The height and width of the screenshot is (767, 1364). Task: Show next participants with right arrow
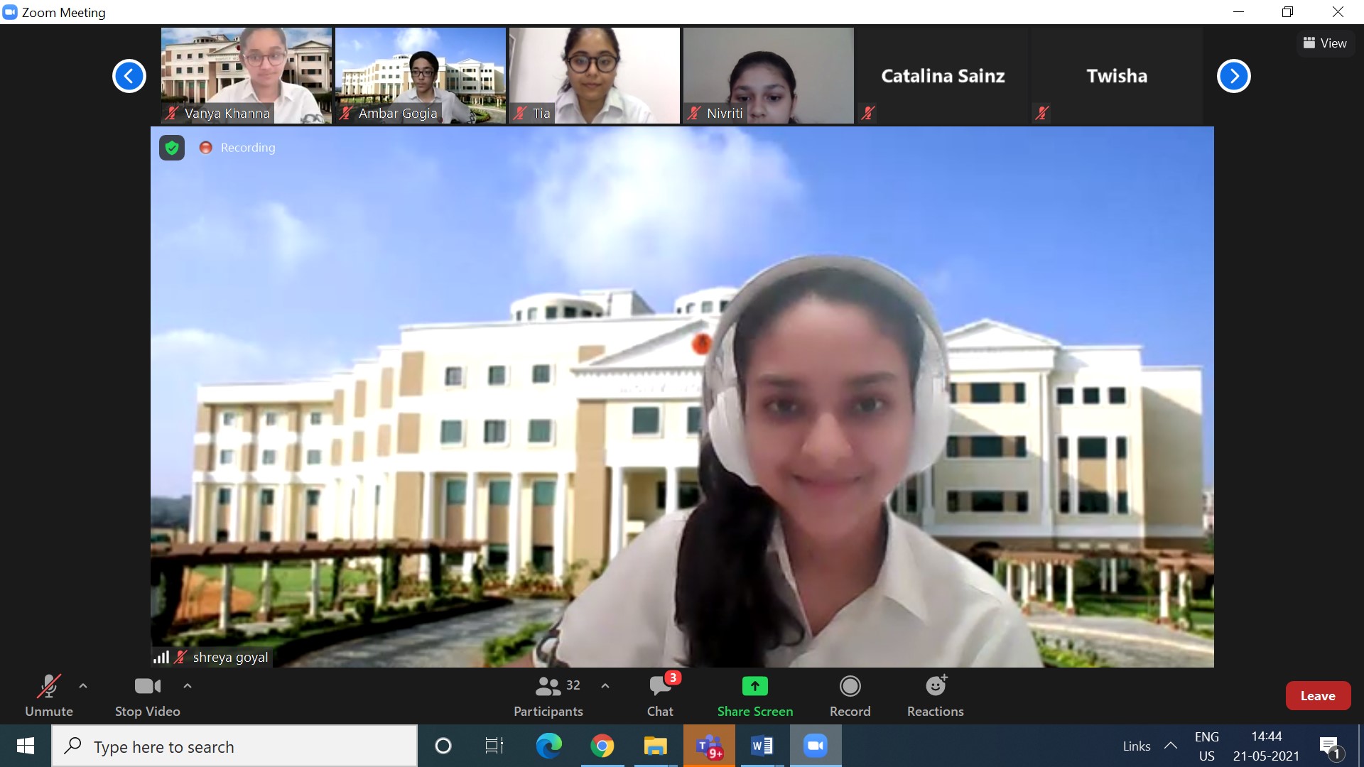tap(1234, 76)
